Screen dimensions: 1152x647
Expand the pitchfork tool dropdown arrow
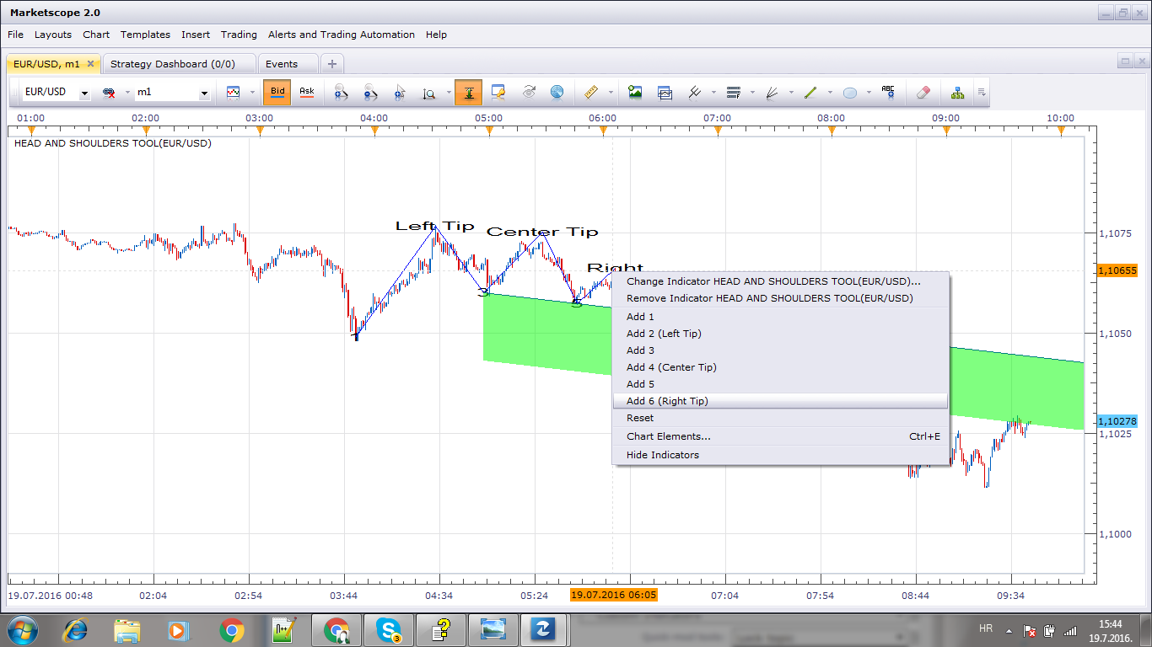tap(713, 93)
